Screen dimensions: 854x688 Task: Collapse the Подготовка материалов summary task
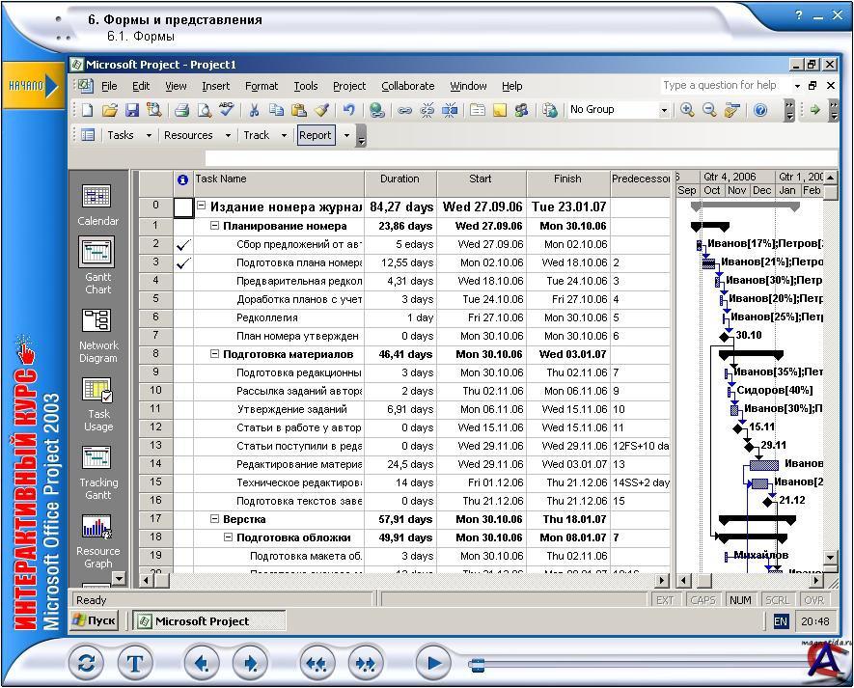pyautogui.click(x=215, y=354)
